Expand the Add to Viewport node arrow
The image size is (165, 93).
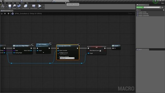point(43,52)
